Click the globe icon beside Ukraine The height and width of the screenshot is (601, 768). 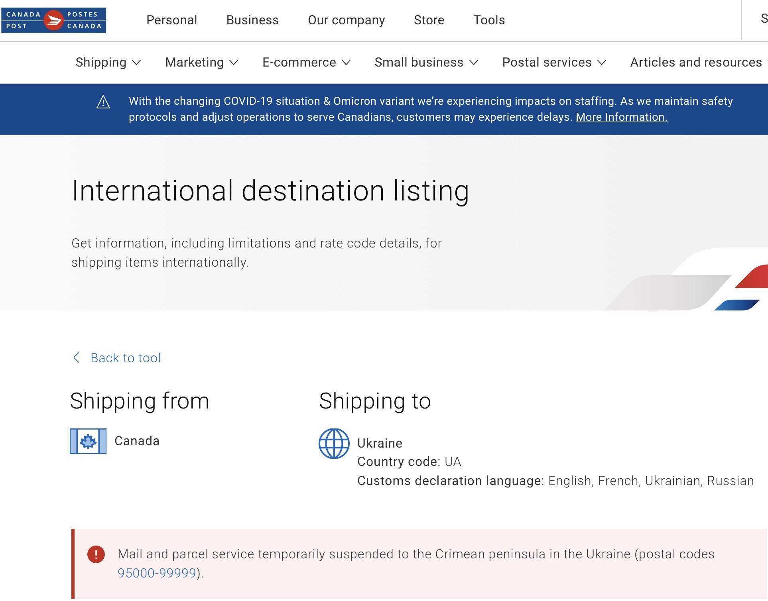pyautogui.click(x=334, y=444)
